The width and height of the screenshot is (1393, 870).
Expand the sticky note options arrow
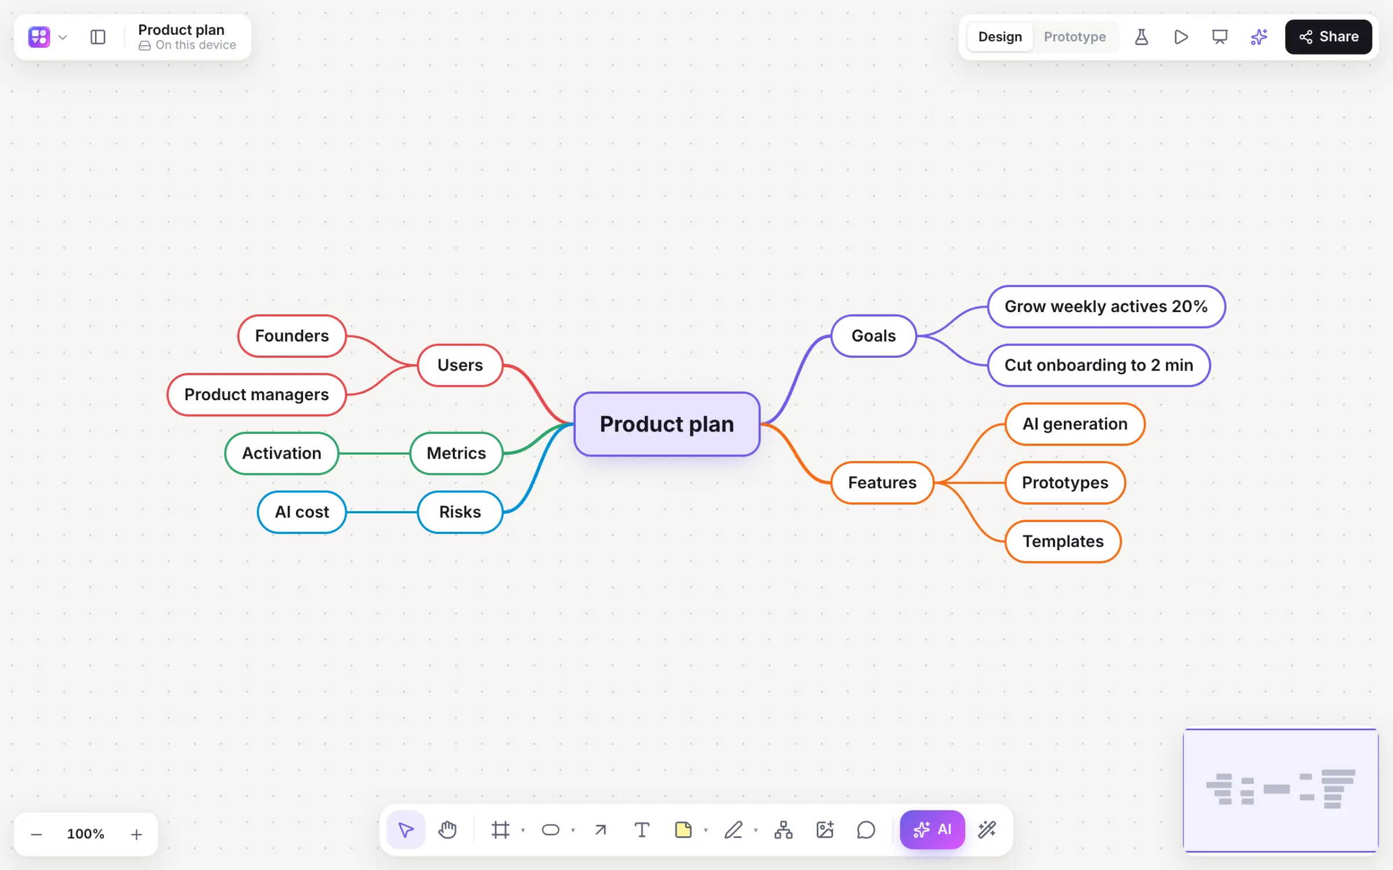(x=706, y=831)
